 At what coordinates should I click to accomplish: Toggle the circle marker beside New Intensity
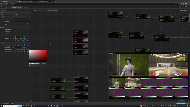[3, 47]
